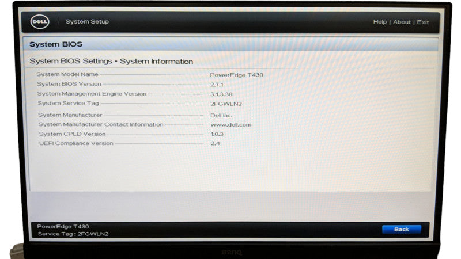The image size is (461, 259).
Task: Click Service Tag : 2FGWLN2 in footer
Action: click(73, 234)
